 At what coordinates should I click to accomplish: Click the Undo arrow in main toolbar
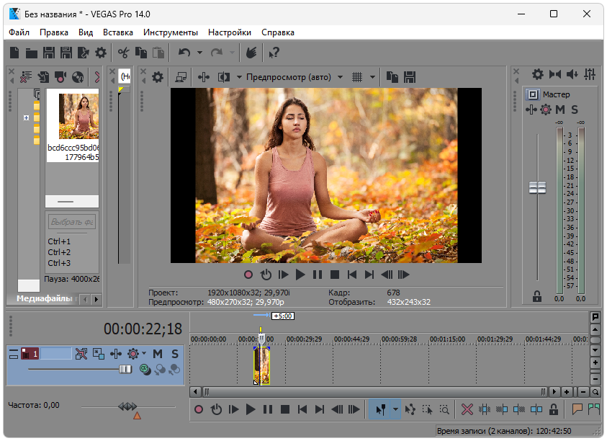click(x=184, y=53)
